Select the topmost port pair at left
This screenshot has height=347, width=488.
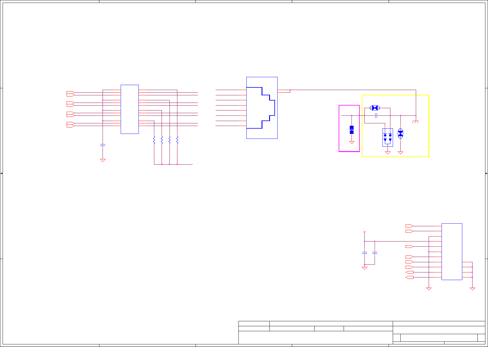(70, 94)
